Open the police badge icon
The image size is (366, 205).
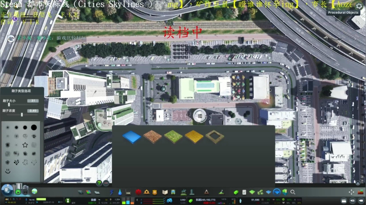[155, 192]
